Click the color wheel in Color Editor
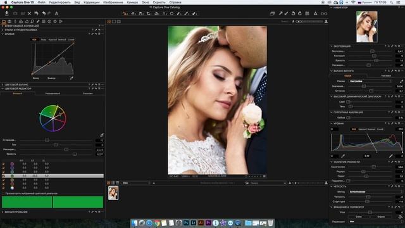The image size is (405, 228). (53, 118)
